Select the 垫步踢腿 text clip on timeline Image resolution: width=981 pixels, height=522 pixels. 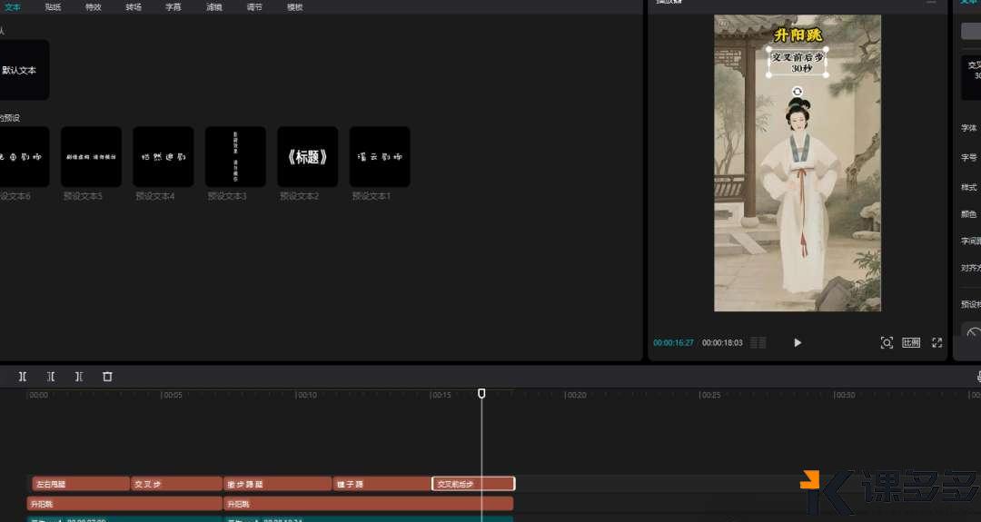coord(278,484)
